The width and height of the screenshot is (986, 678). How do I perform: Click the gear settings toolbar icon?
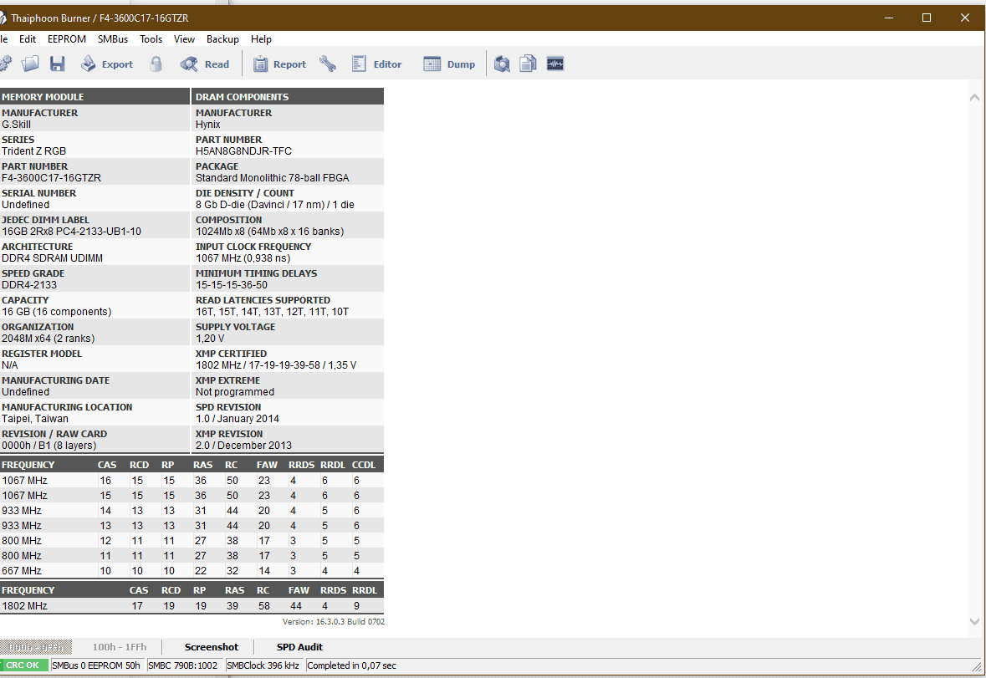pos(5,64)
